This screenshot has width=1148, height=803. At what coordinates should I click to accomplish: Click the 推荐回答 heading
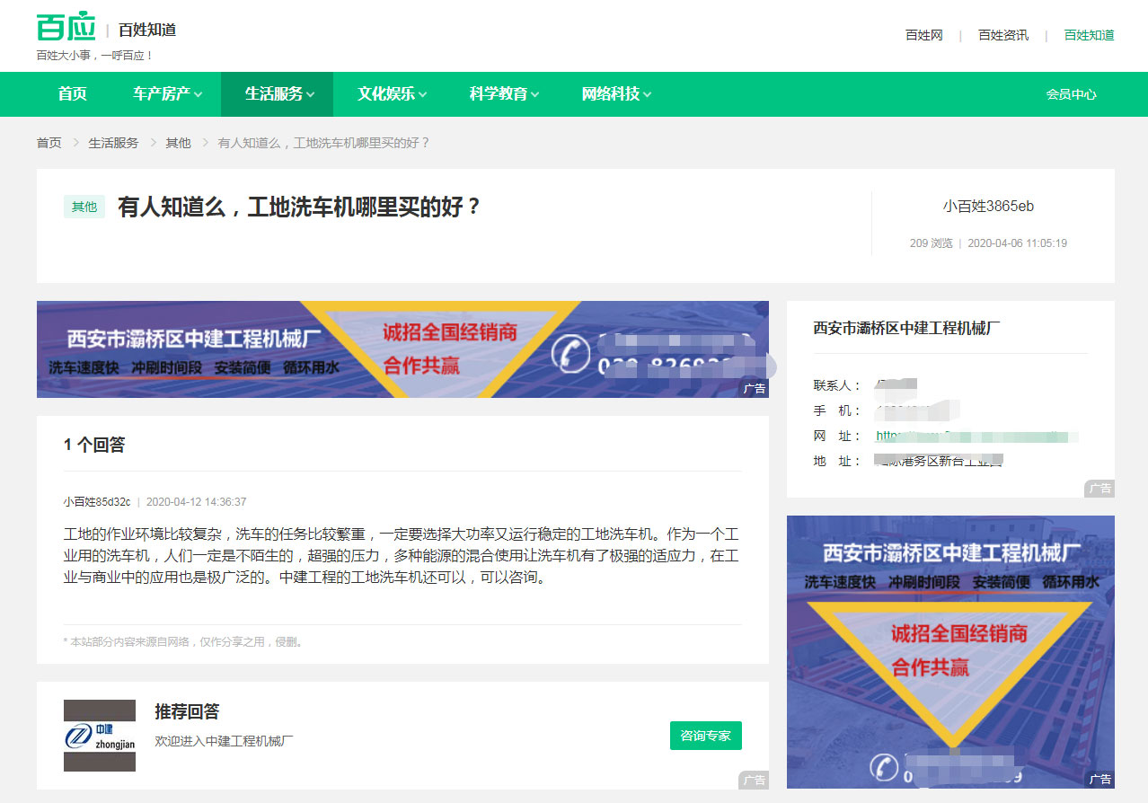[x=187, y=711]
